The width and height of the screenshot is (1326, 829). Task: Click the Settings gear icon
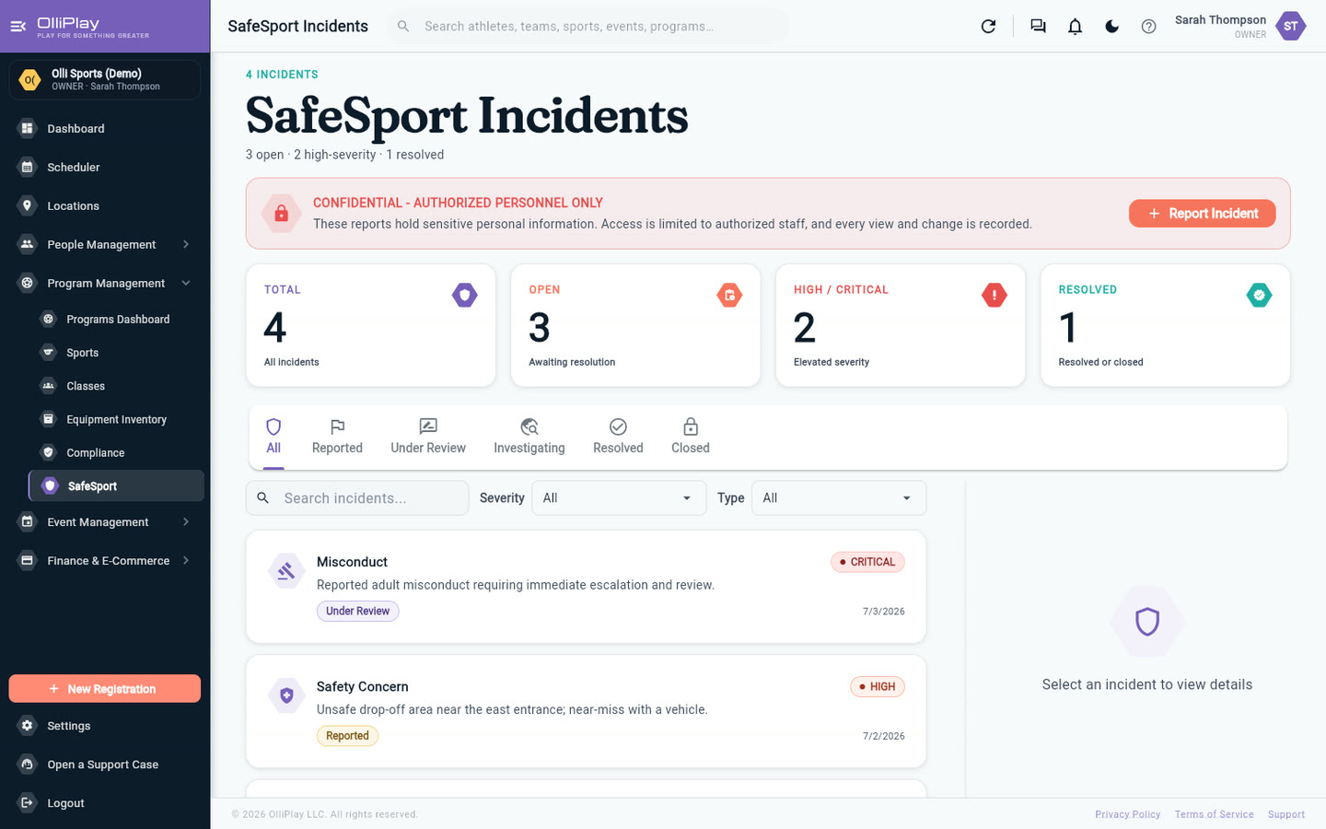tap(27, 725)
